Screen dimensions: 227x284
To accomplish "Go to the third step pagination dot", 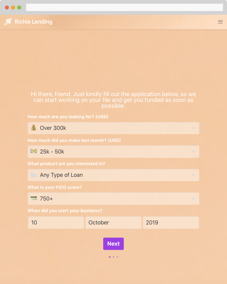I will coord(117,257).
